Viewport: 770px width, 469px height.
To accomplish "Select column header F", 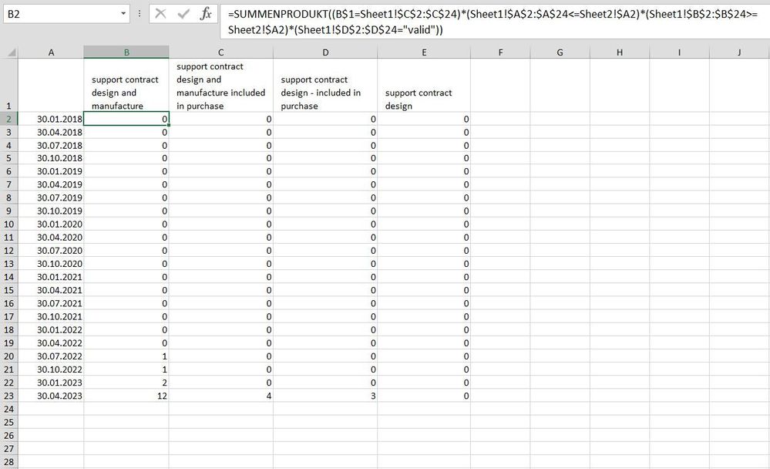I will (x=499, y=52).
